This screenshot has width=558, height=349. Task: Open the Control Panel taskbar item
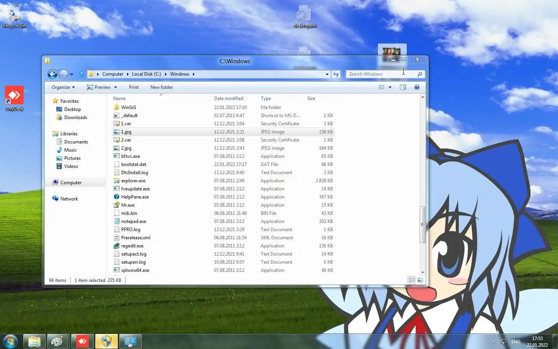[x=130, y=342]
